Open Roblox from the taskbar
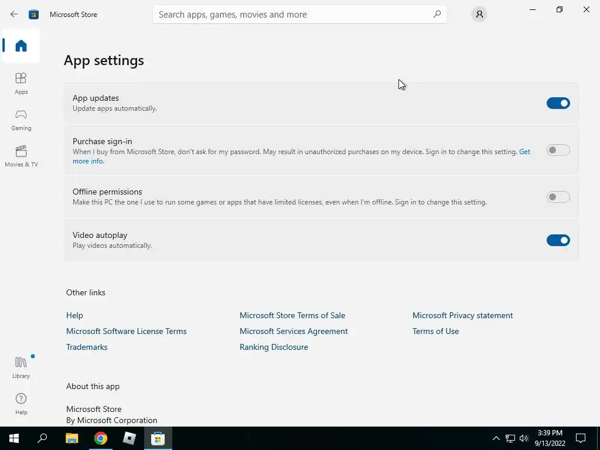This screenshot has height=450, width=600. point(129,438)
